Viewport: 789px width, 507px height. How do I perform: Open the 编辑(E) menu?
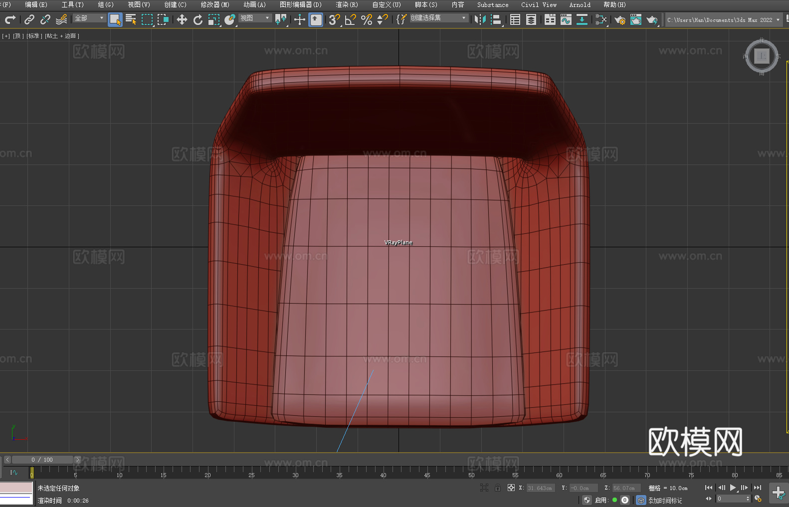point(36,4)
